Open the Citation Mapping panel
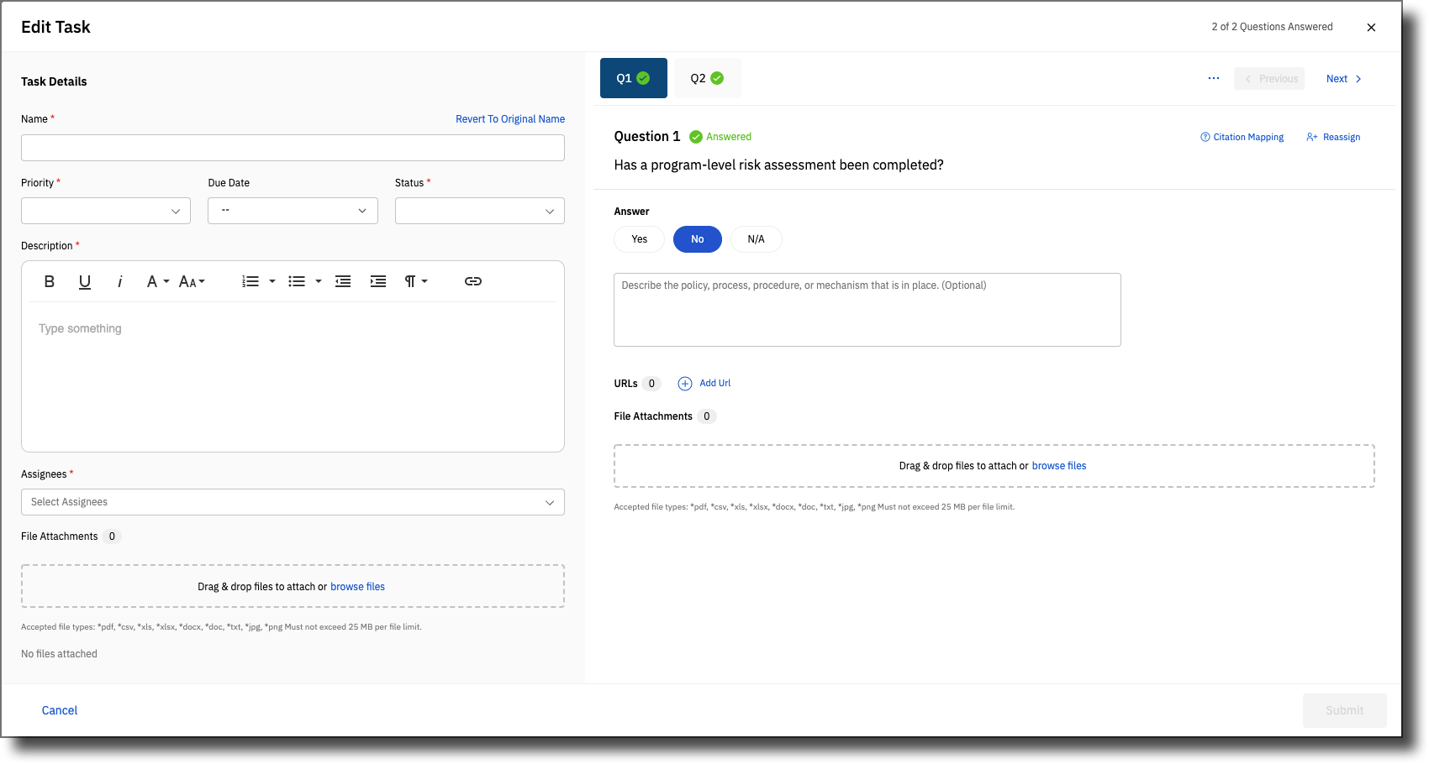The width and height of the screenshot is (1429, 764). tap(1242, 137)
